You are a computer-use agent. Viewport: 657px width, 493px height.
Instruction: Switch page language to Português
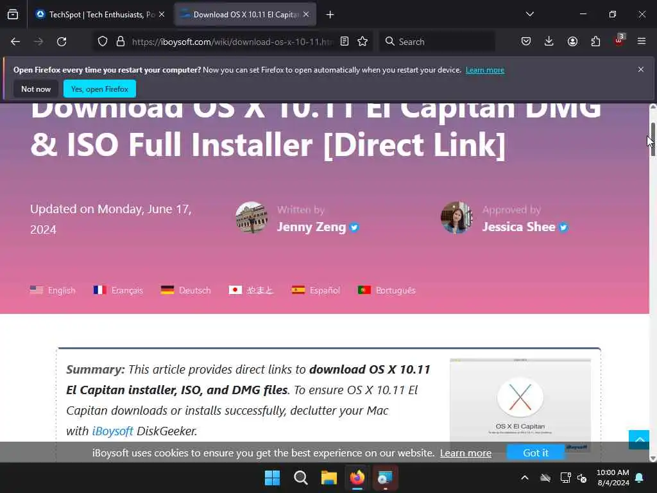[x=387, y=290]
